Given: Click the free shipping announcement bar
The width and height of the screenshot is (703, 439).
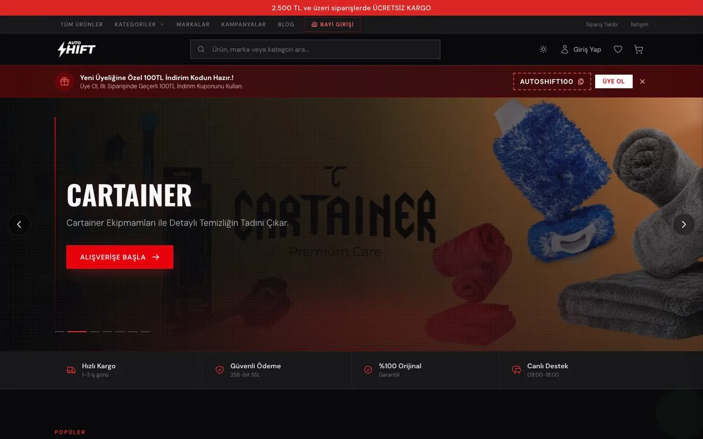Looking at the screenshot, I should 351,8.
